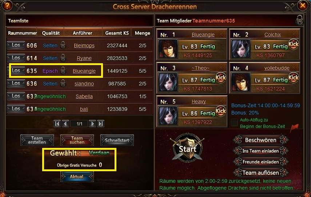Select Freunde einladen option

[x=260, y=162]
